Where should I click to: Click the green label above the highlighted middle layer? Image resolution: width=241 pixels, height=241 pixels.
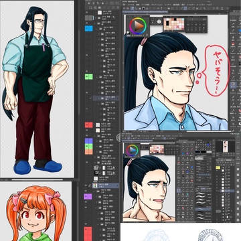coord(88,77)
